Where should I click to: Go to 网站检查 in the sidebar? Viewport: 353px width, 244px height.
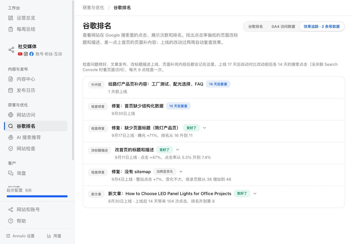[x=36, y=149]
